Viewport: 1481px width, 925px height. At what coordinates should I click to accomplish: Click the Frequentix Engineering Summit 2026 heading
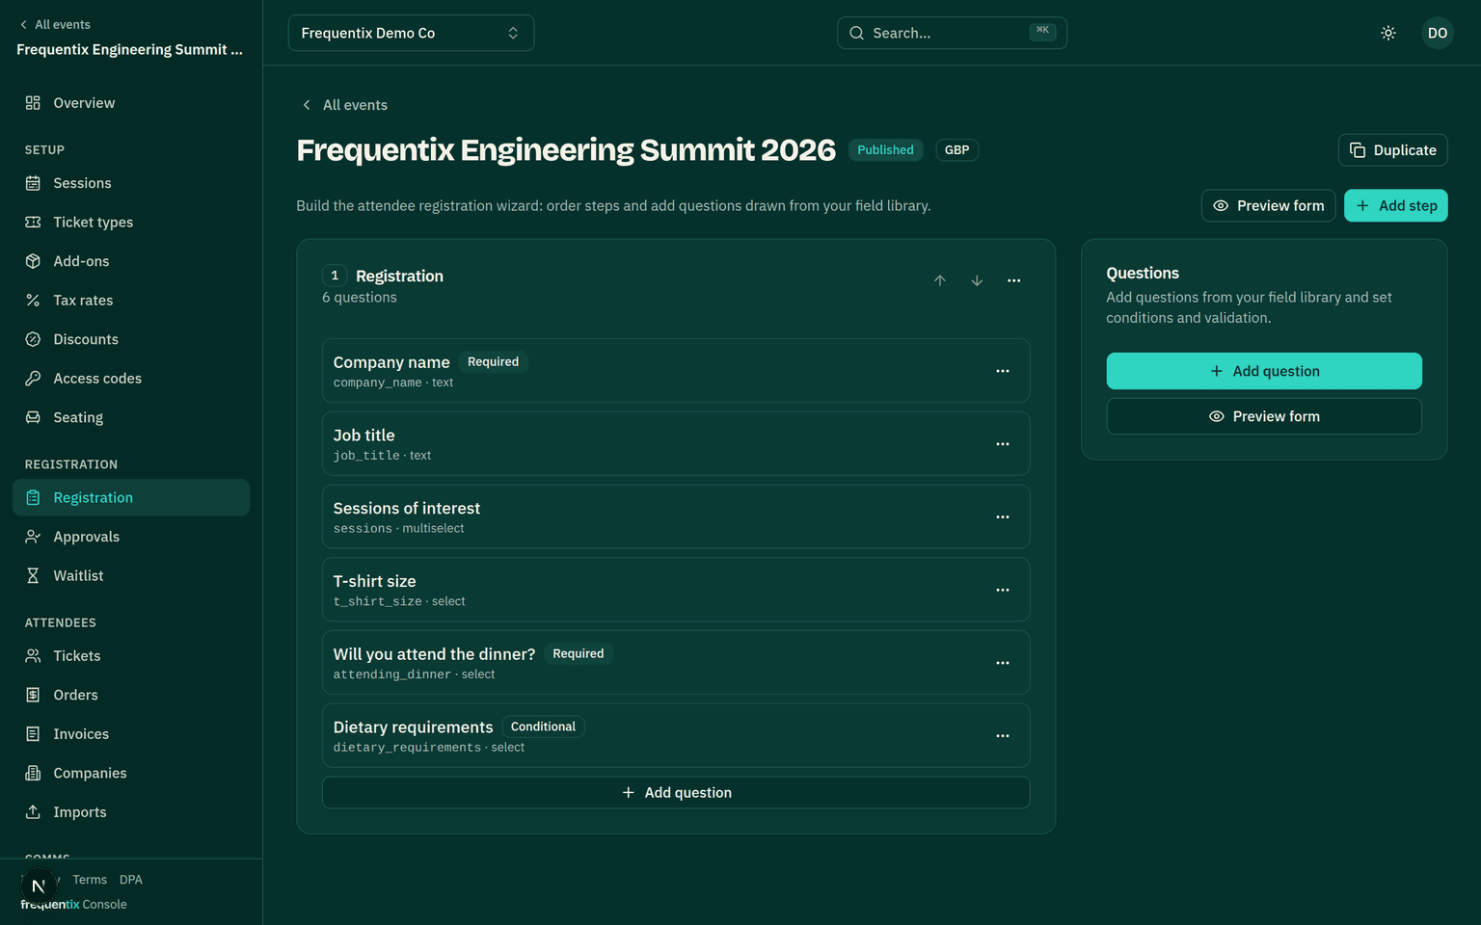pyautogui.click(x=566, y=150)
